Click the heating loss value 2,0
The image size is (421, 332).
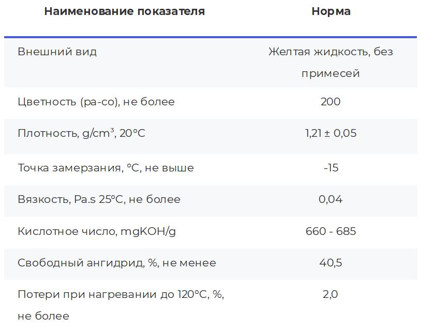coord(330,294)
